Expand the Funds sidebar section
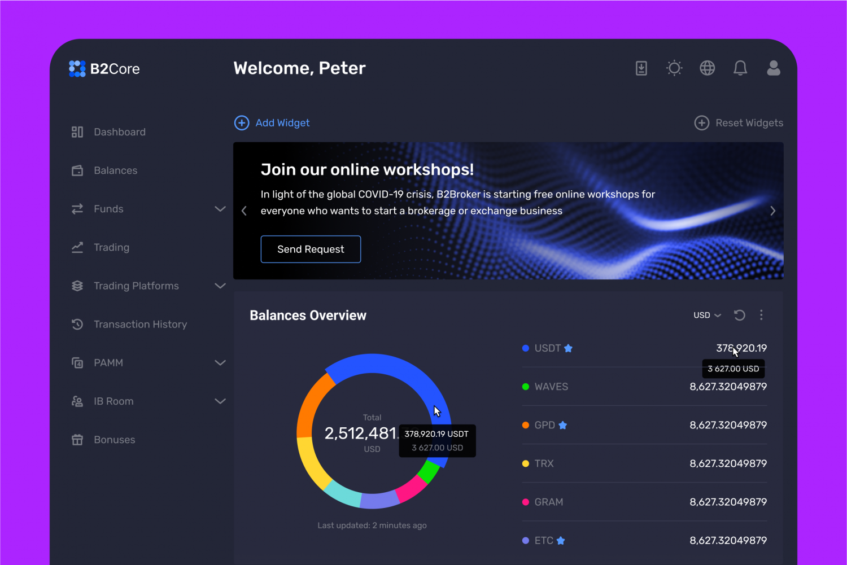 pos(220,209)
